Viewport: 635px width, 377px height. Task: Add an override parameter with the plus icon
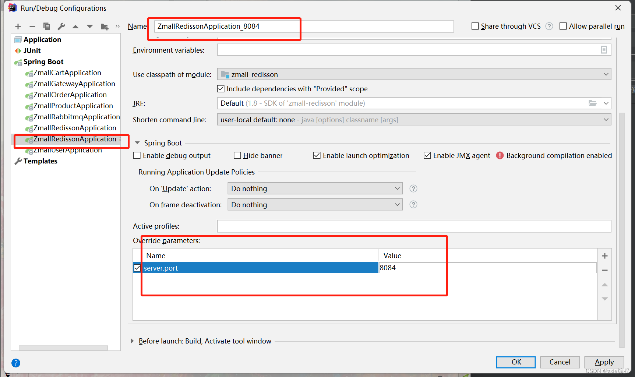[x=605, y=256]
